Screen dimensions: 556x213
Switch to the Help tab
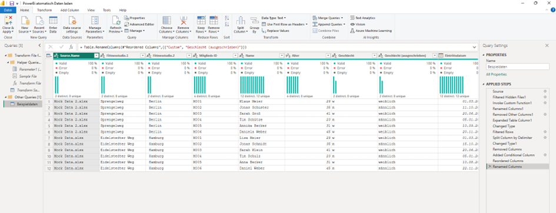tap(123, 10)
